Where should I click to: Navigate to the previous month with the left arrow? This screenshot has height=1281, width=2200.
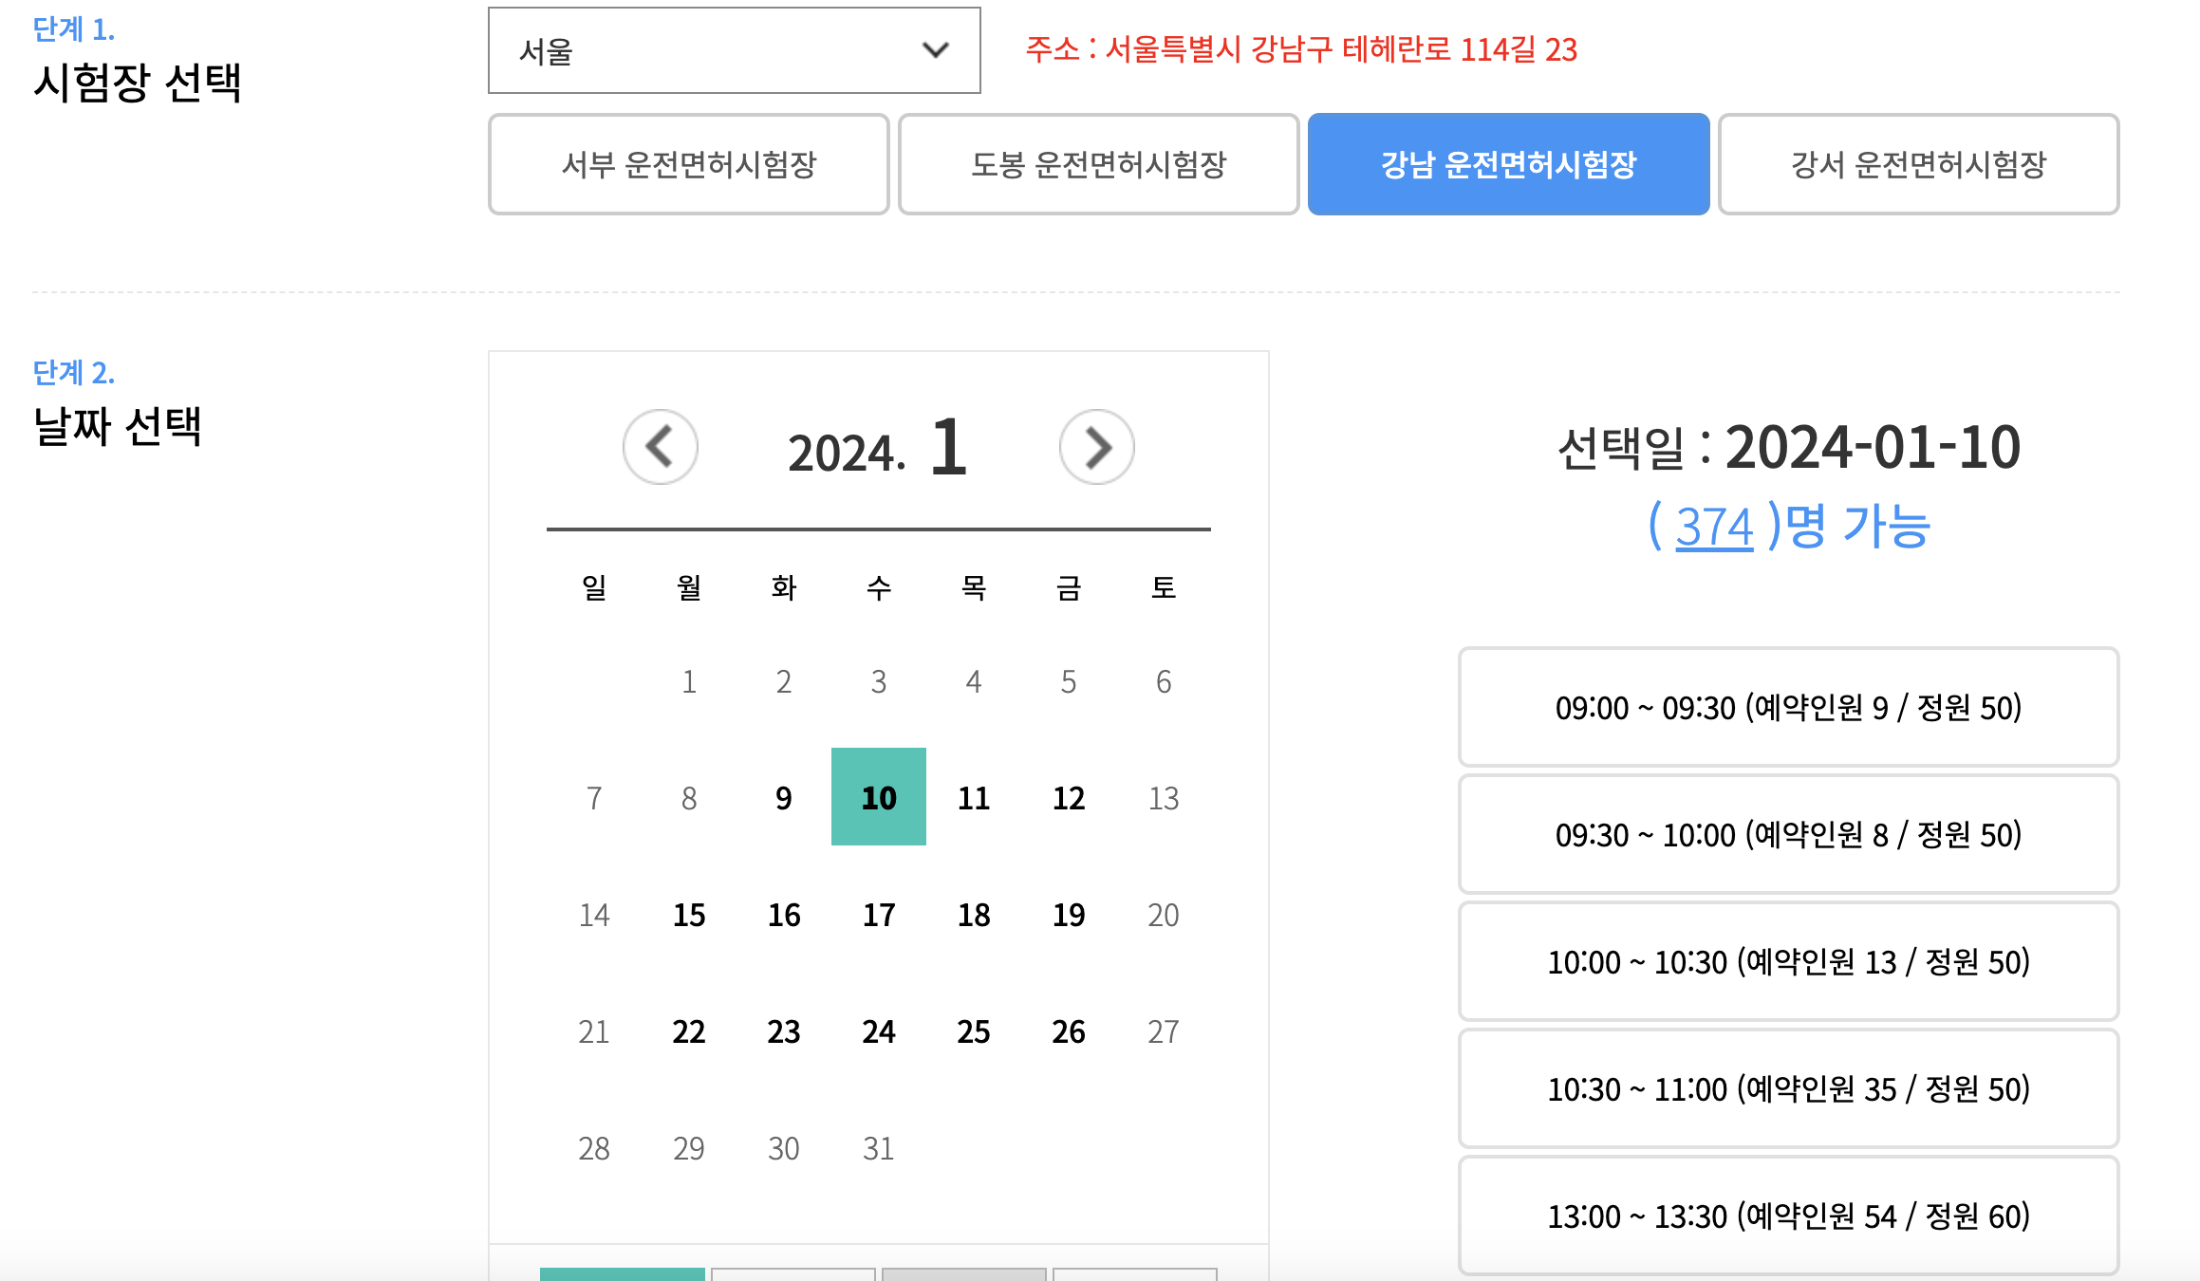660,448
